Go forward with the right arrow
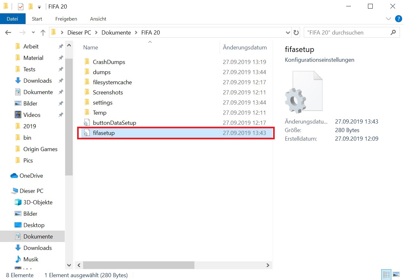This screenshot has width=404, height=280. 22,32
